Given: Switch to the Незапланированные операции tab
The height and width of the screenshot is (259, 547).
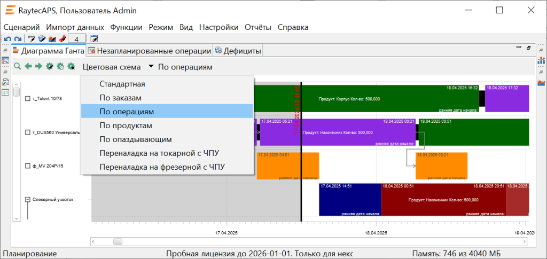Looking at the screenshot, I should [x=150, y=51].
